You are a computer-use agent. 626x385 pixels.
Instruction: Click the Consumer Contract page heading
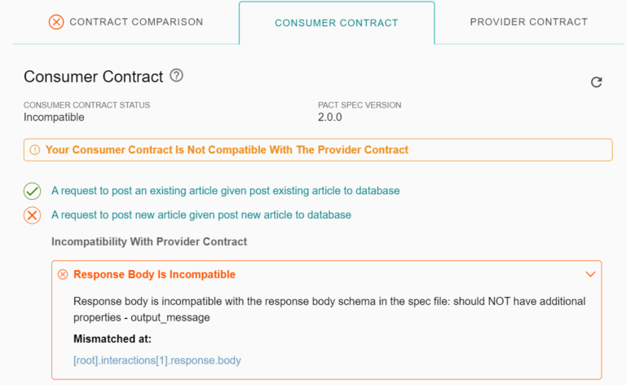[x=94, y=77]
